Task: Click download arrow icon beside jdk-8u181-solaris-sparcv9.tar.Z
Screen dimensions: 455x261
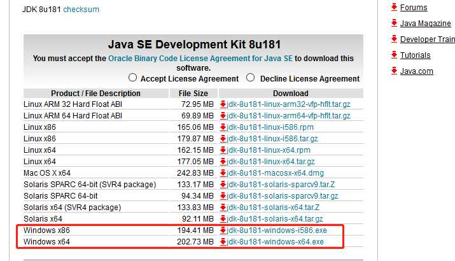Action: pyautogui.click(x=223, y=185)
